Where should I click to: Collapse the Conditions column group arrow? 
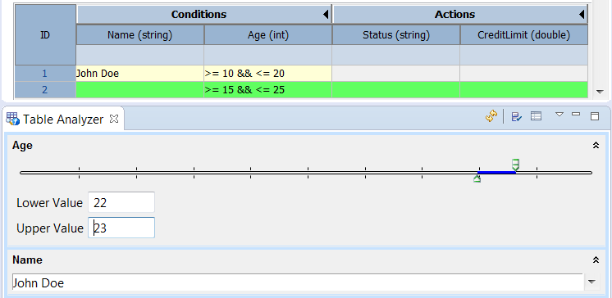(326, 15)
